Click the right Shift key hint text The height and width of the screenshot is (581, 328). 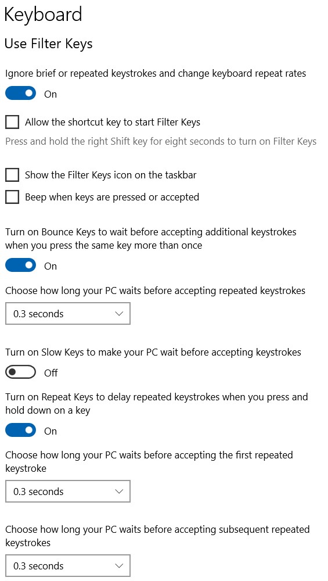[x=161, y=141]
